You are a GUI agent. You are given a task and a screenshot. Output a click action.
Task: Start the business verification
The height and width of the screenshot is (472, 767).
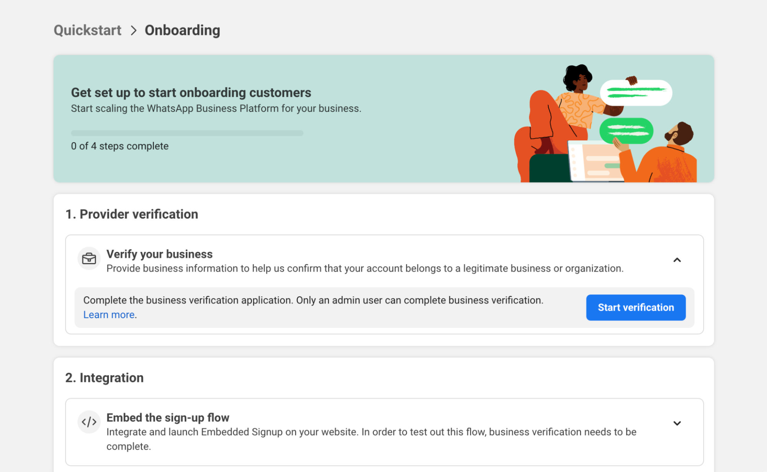point(636,308)
